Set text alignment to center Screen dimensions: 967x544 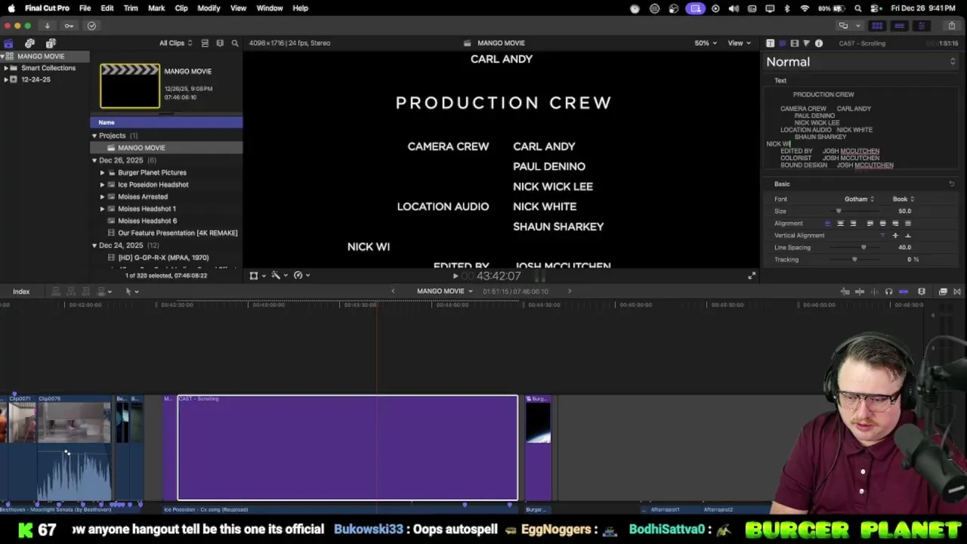840,224
